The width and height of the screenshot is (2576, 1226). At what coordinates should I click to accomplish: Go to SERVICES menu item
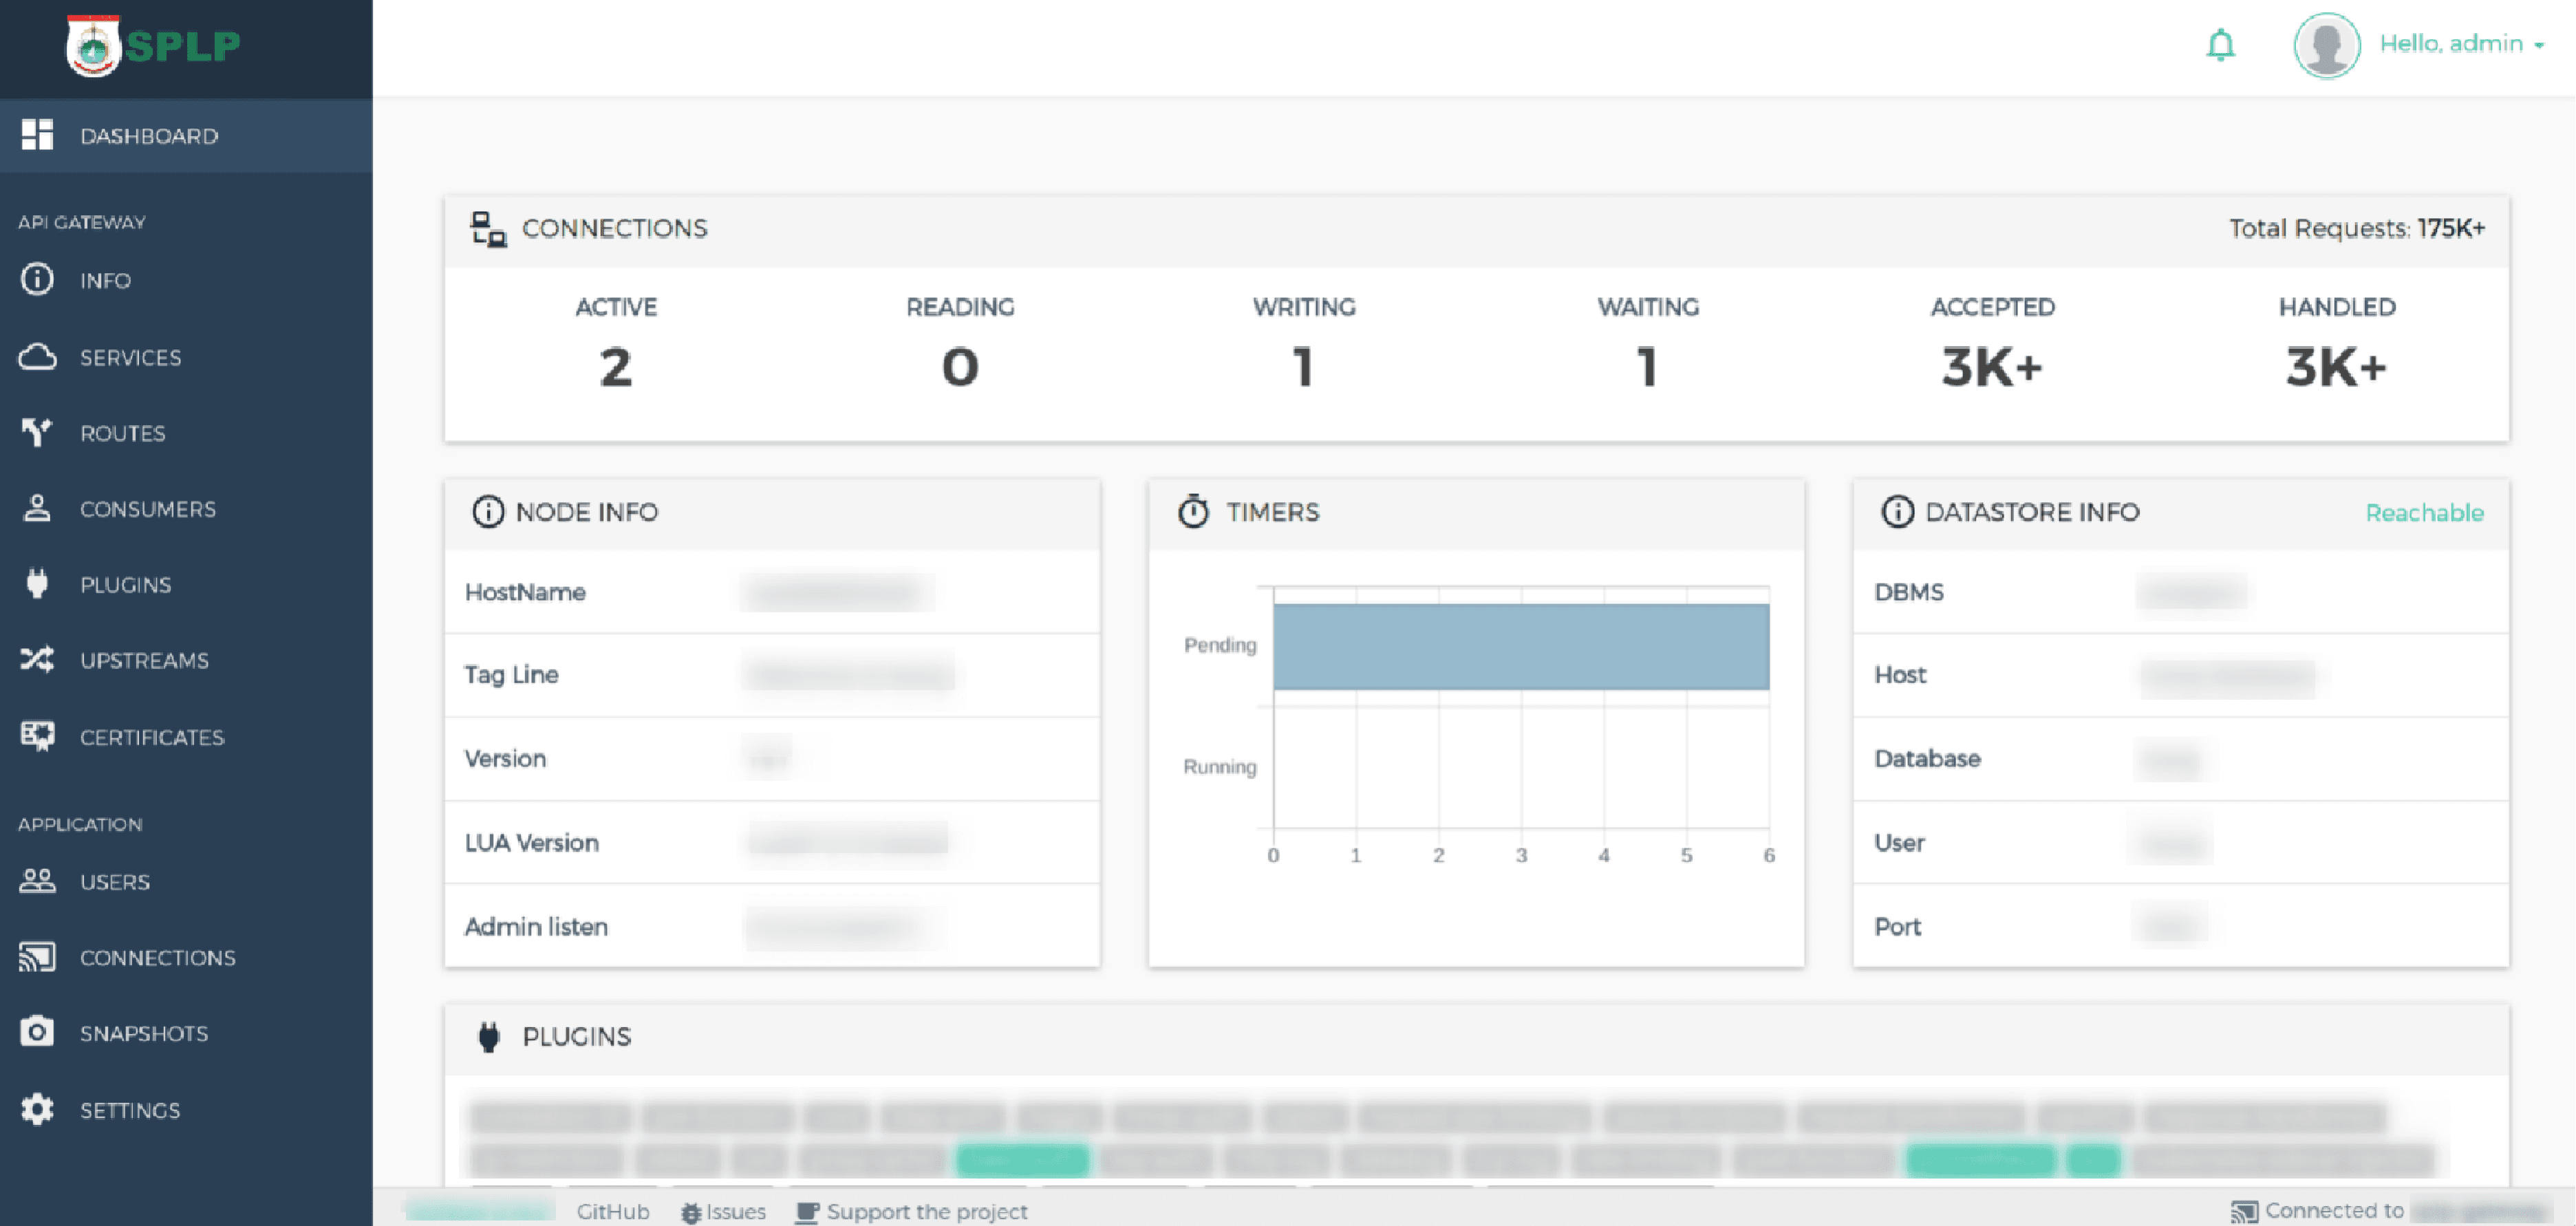tap(186, 356)
